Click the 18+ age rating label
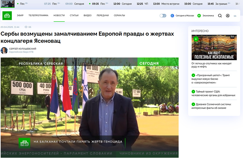The width and height of the screenshot is (243, 158). tap(235, 16)
